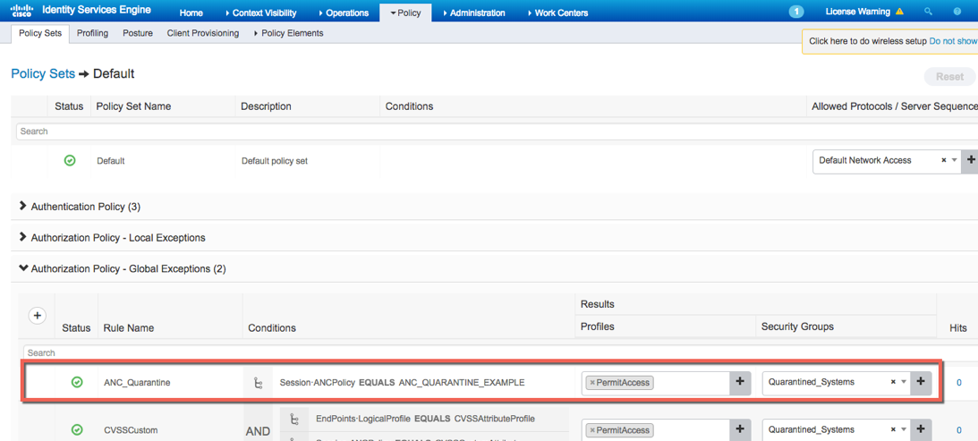The height and width of the screenshot is (441, 978).
Task: Open the Work Centers menu
Action: pos(557,13)
